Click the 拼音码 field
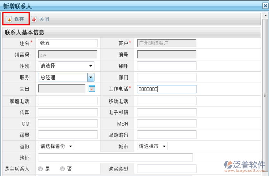Image resolution: width=269 pixels, height=176 pixels. pyautogui.click(x=68, y=54)
